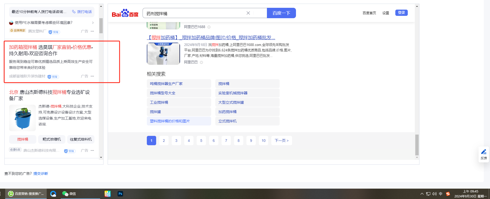Click the 保障 badge beside 成都富禧跃升装饰建材
Image resolution: width=490 pixels, height=199 pixels.
coord(53,77)
